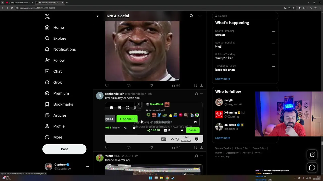
Task: Open Notifications from the sidebar
Action: coord(60,49)
